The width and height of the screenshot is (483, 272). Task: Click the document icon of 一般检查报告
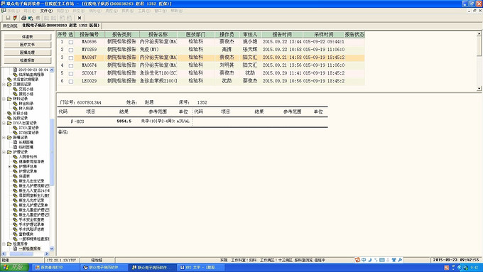click(15, 249)
